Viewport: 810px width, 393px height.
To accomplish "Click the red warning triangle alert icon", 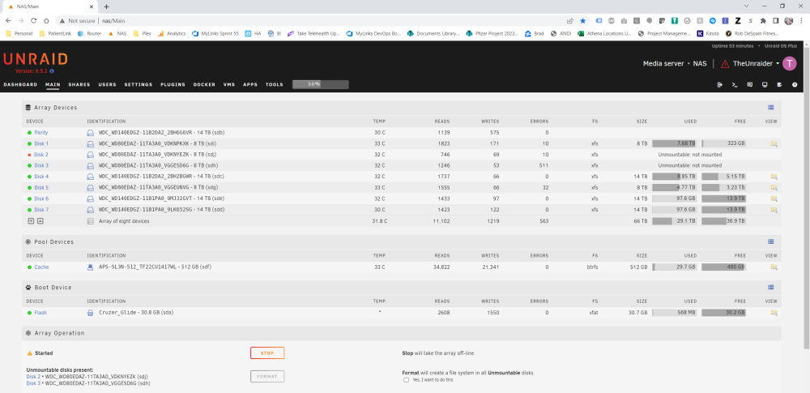I will 725,63.
